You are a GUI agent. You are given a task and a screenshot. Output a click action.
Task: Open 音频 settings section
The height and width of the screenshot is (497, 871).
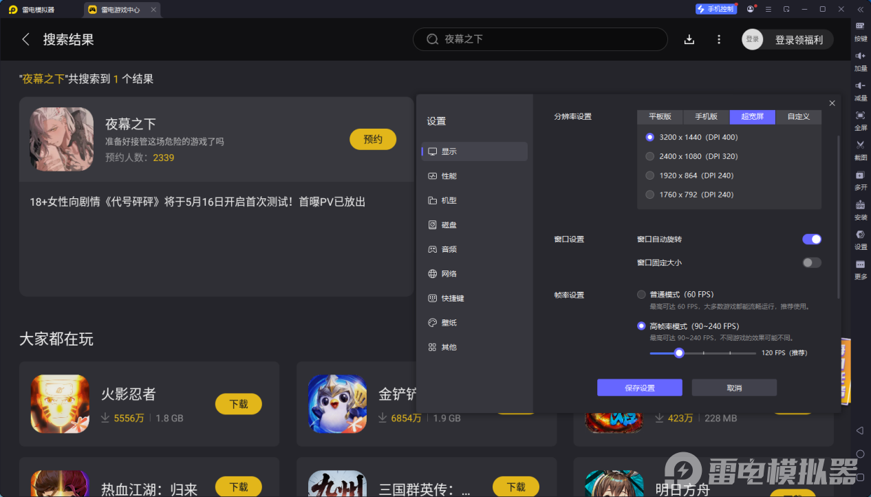[475, 249]
